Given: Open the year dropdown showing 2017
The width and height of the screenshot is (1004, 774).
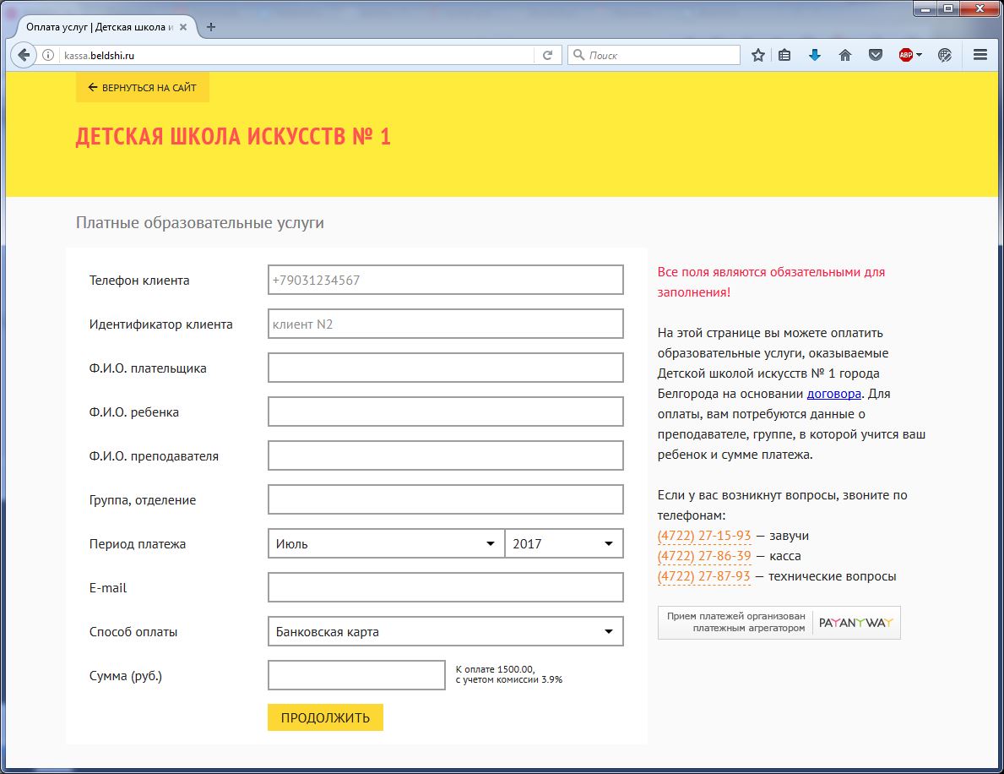Looking at the screenshot, I should (564, 543).
